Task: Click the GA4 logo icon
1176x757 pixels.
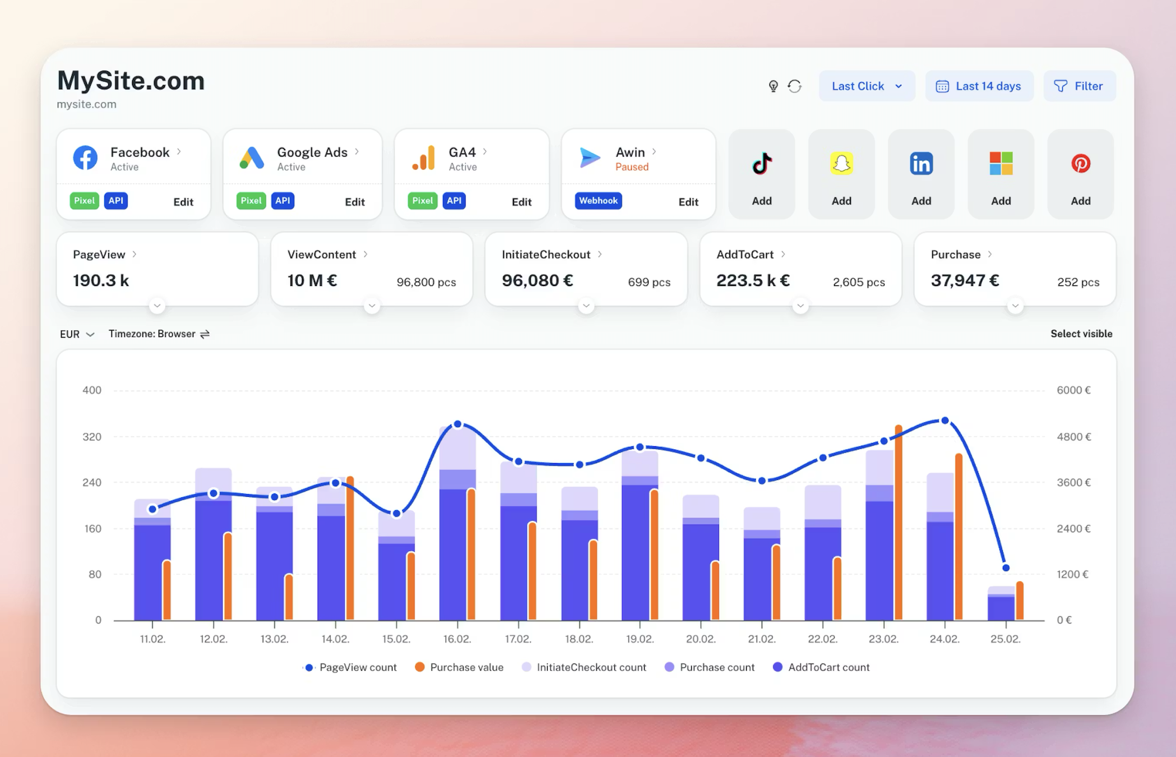Action: [x=424, y=158]
